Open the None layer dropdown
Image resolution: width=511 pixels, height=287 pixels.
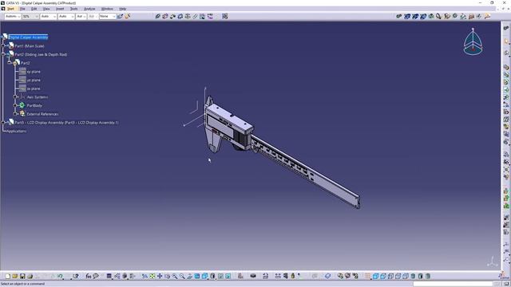coord(108,16)
